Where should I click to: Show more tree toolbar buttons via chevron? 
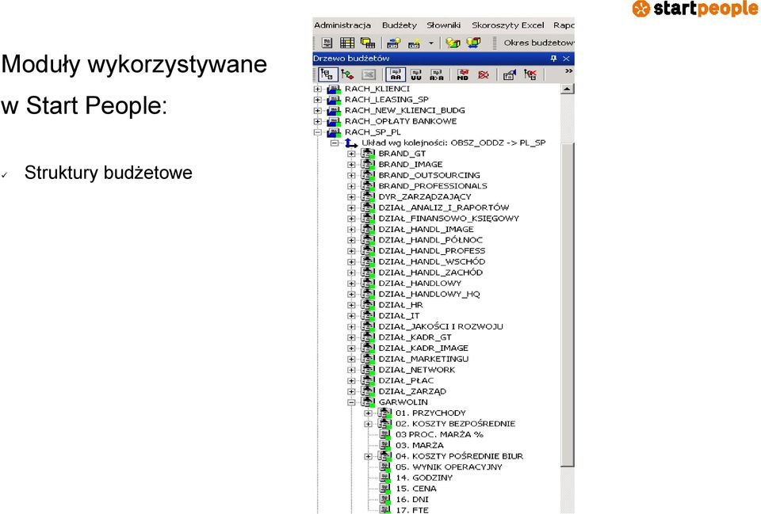tap(568, 71)
